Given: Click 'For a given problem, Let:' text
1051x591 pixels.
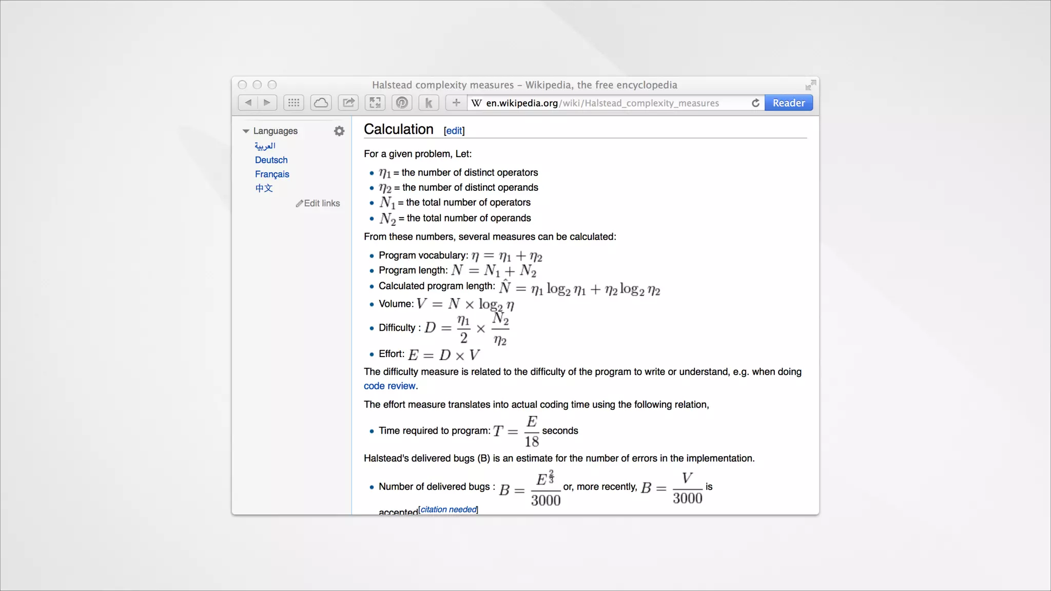Looking at the screenshot, I should [x=418, y=154].
